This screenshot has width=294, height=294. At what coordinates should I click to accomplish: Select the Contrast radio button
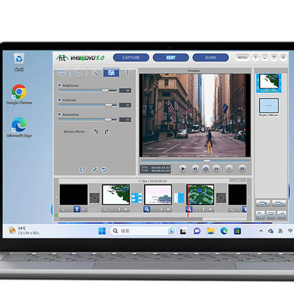pyautogui.click(x=59, y=100)
